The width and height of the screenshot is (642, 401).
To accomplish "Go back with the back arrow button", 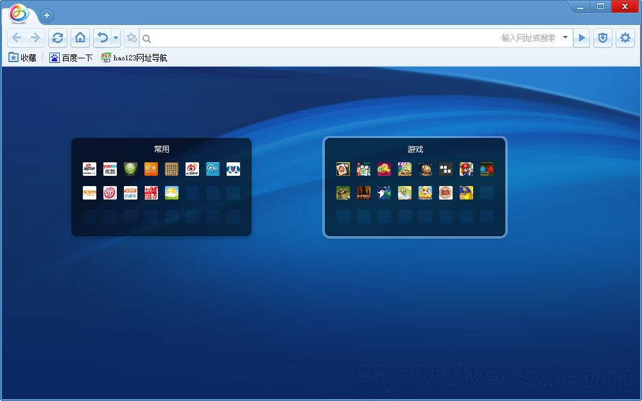I will pos(17,38).
